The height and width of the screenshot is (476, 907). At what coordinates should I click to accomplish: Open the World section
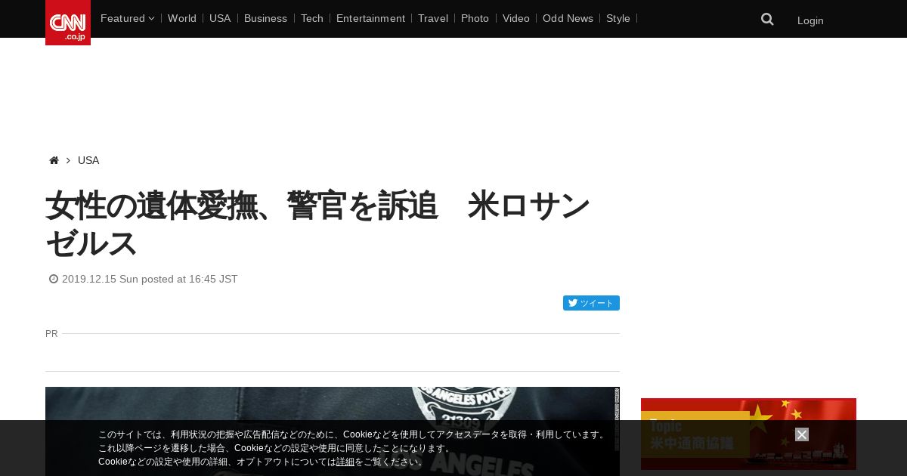coord(182,18)
